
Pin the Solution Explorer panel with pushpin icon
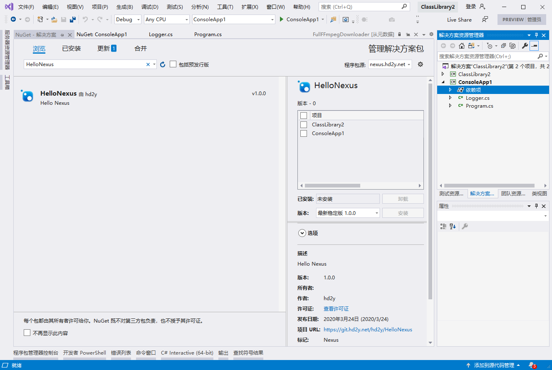click(x=537, y=35)
